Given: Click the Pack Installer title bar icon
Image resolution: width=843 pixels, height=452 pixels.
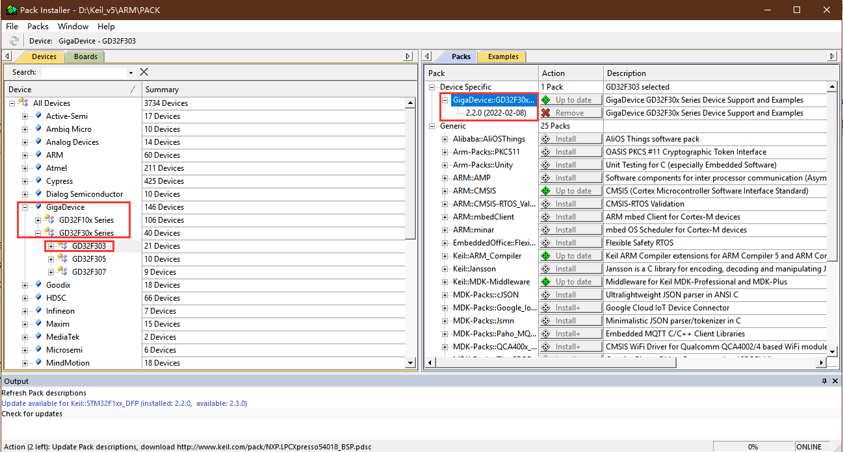Looking at the screenshot, I should pyautogui.click(x=10, y=10).
